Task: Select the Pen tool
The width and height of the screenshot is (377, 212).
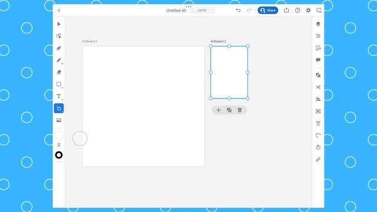Action: coord(59,48)
